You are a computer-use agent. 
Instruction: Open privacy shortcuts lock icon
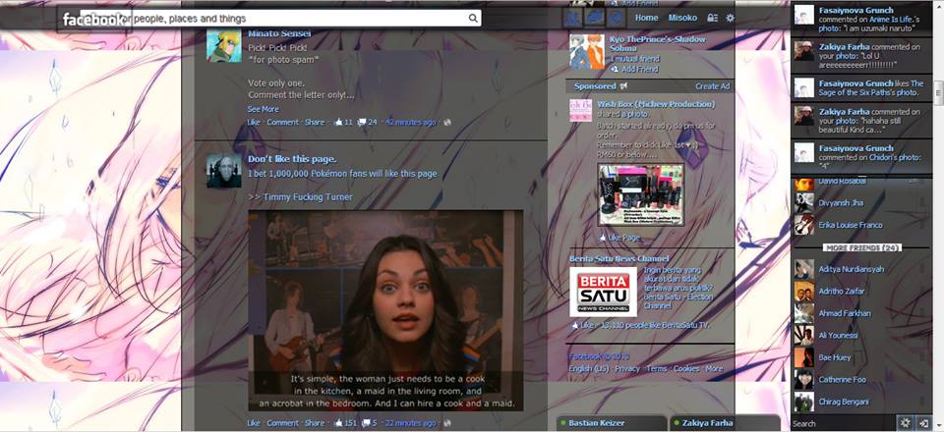[713, 18]
